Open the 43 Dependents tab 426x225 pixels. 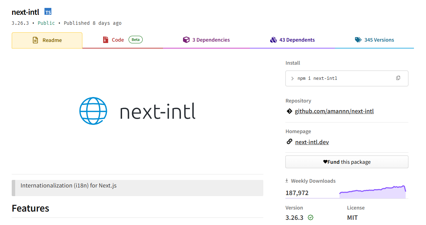pyautogui.click(x=292, y=40)
